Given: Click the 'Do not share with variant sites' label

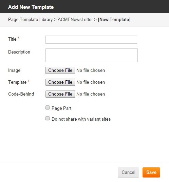Looking at the screenshot, I should (x=81, y=119).
